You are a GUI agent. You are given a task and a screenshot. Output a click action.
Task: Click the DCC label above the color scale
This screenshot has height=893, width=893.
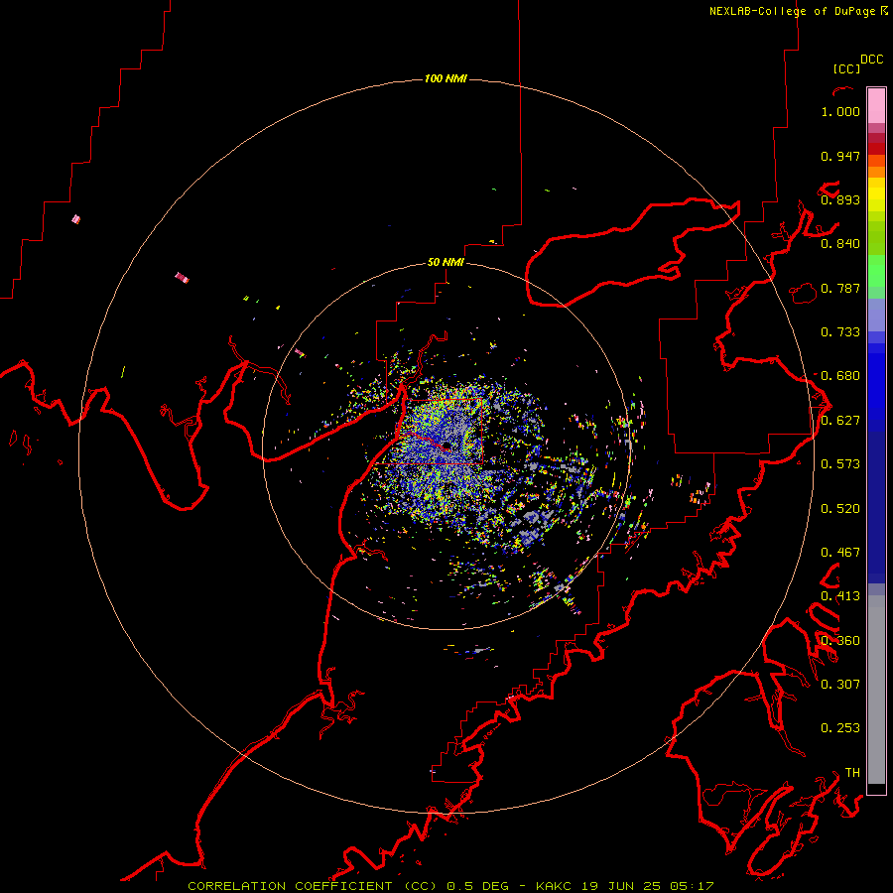pos(871,60)
